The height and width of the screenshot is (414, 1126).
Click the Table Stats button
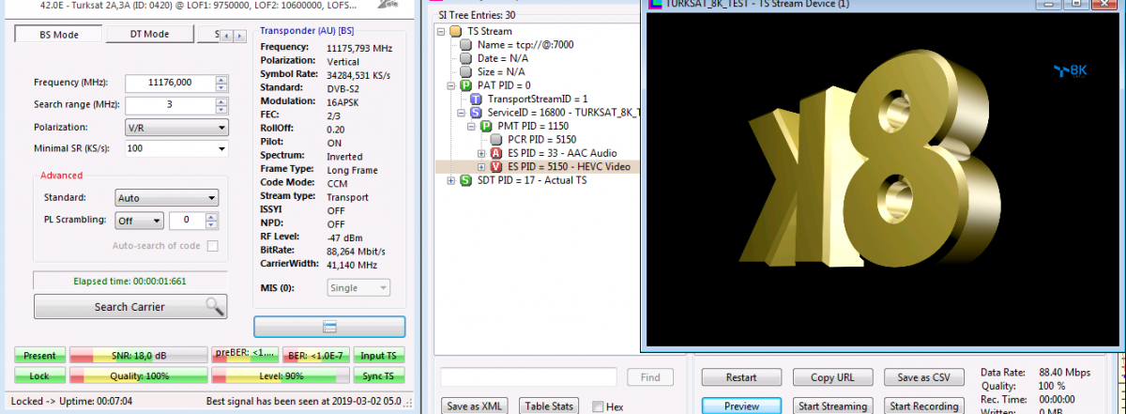(x=549, y=406)
